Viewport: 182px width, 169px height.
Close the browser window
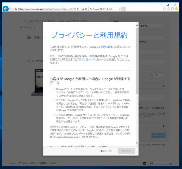click(x=175, y=5)
